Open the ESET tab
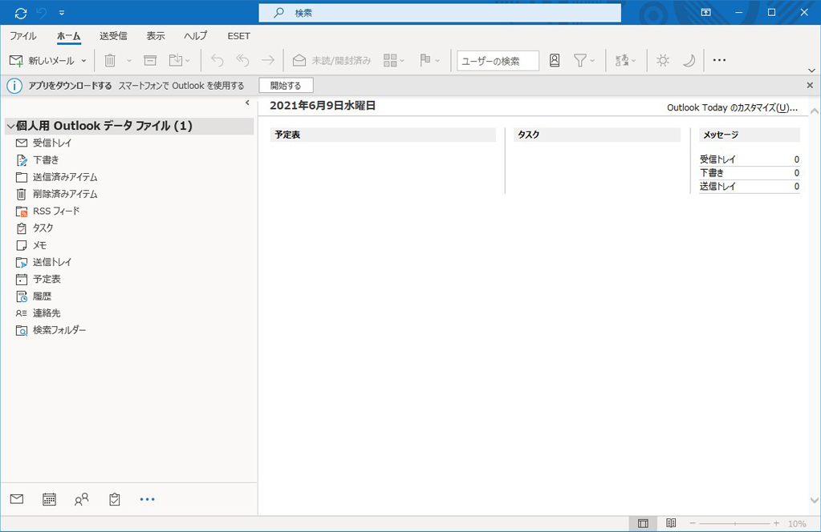This screenshot has width=821, height=532. coord(239,36)
